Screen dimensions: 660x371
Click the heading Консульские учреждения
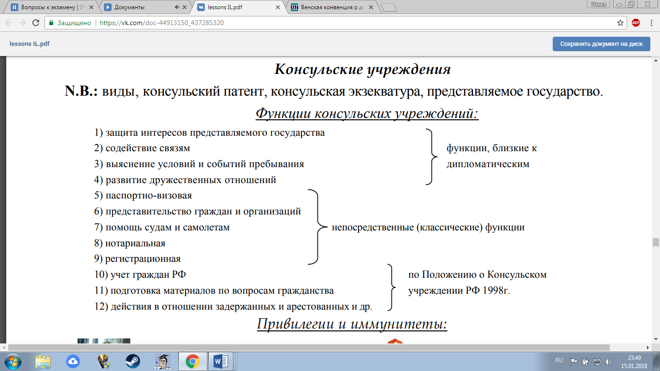coord(362,70)
